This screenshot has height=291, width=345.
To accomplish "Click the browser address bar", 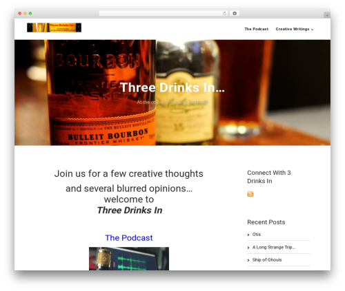I will click(164, 14).
